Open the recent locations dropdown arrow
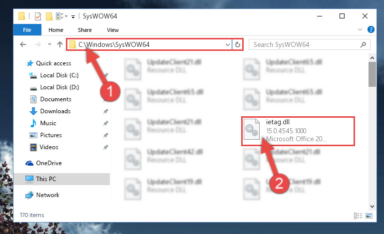Screen dimensions: 384x234 tap(50, 44)
